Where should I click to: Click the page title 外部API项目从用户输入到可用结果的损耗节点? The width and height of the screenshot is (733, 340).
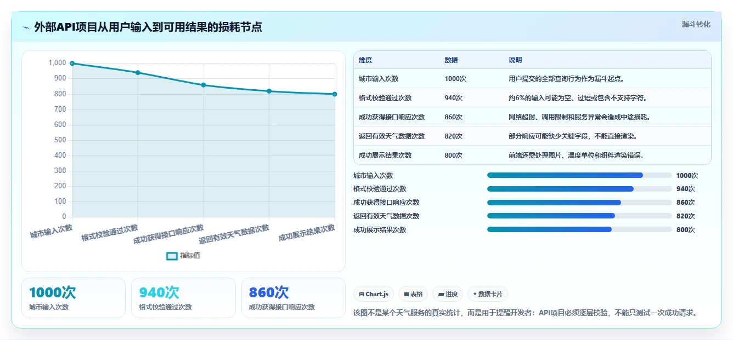(148, 27)
